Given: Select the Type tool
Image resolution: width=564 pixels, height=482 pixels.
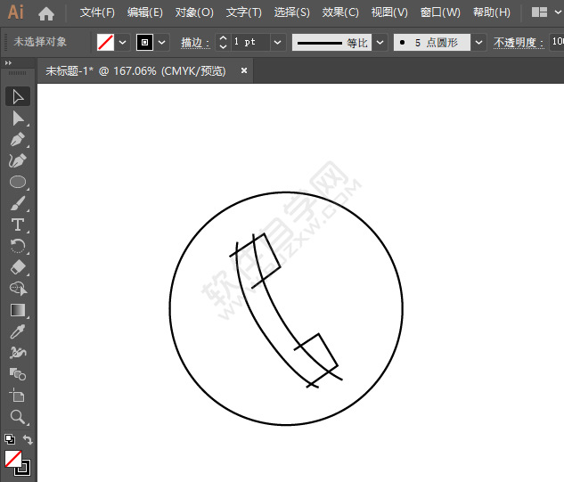Looking at the screenshot, I should (x=18, y=225).
